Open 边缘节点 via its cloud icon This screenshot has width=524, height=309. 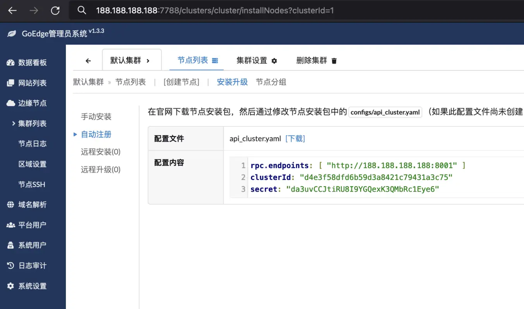10,103
